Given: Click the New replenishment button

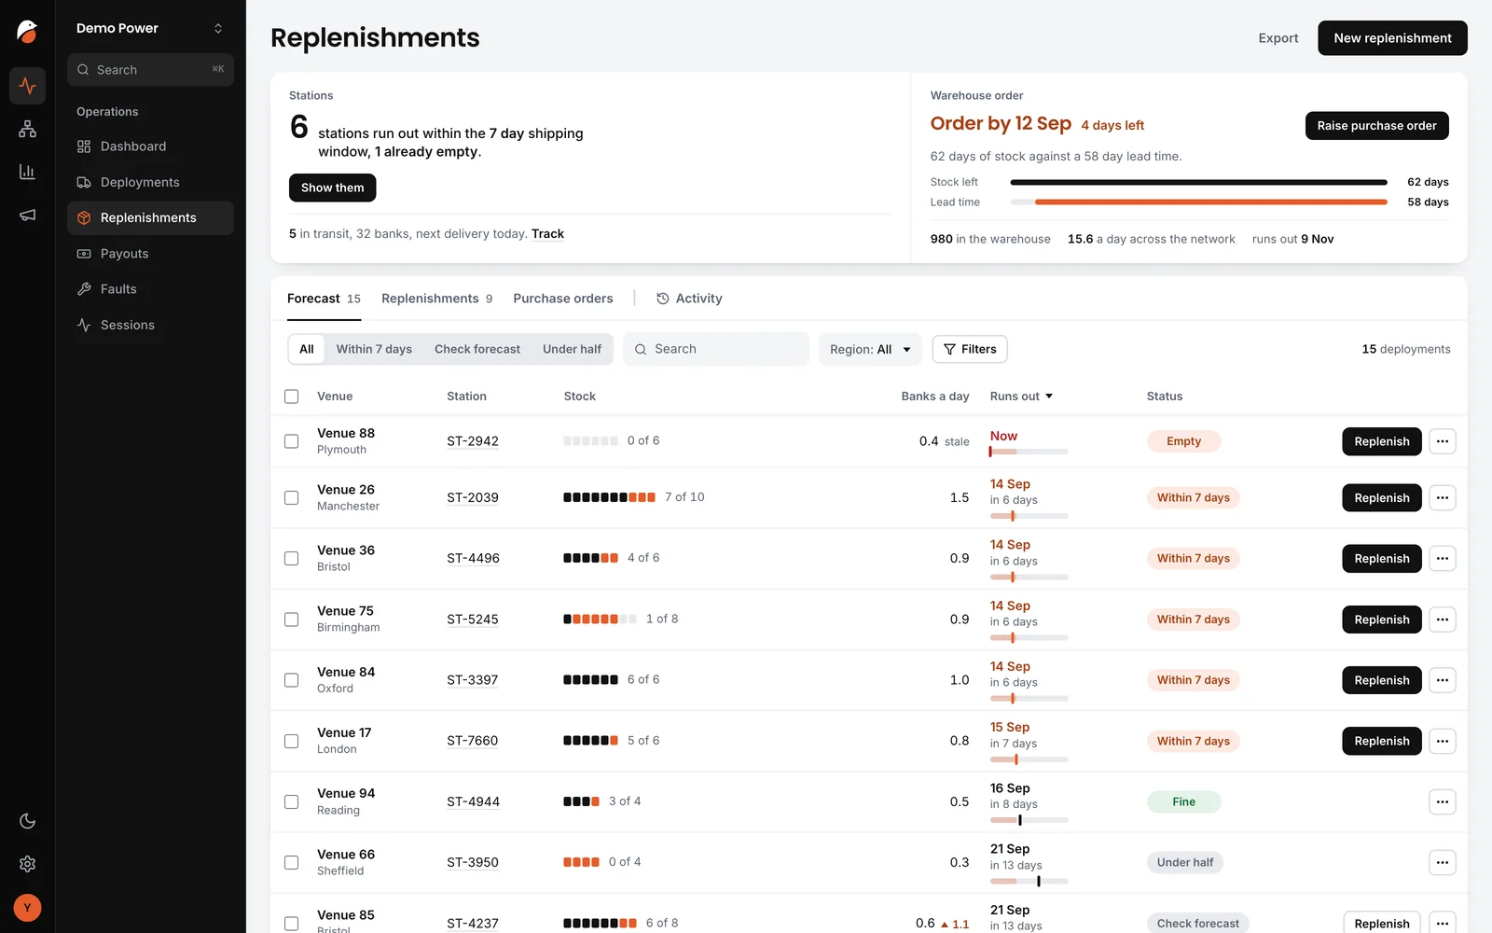Looking at the screenshot, I should pos(1392,38).
